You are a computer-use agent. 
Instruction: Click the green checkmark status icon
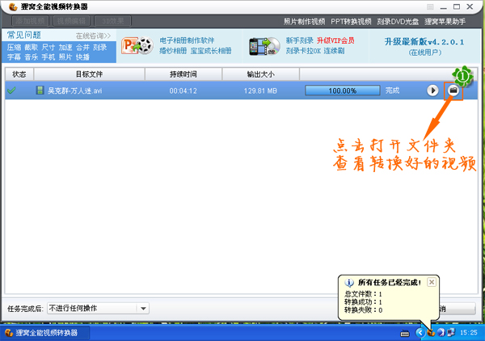click(12, 91)
